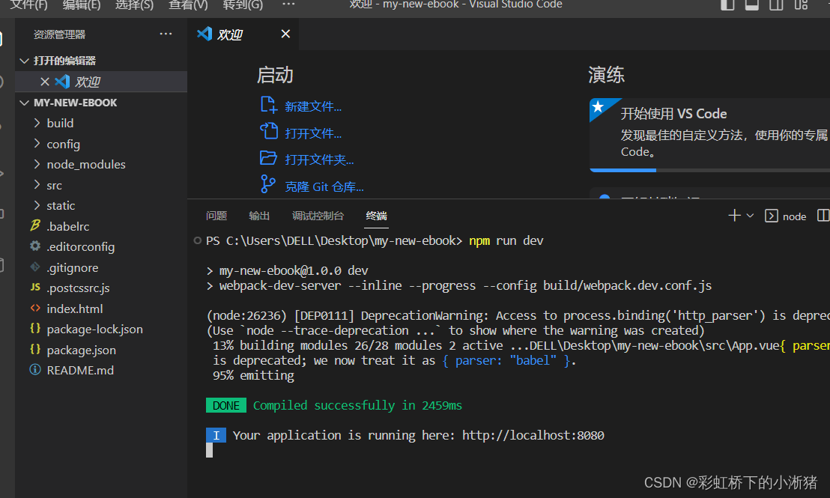Click the 打开文件夹... link
The height and width of the screenshot is (498, 830).
click(x=320, y=160)
